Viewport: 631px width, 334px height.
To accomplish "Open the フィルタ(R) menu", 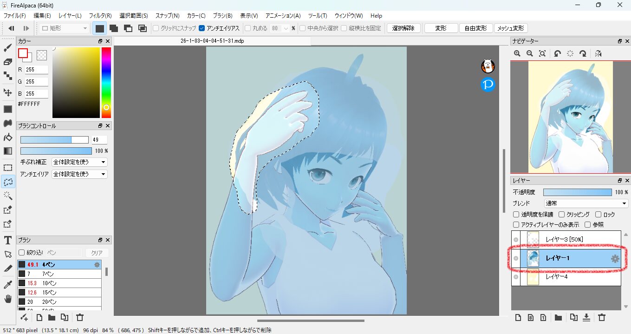I will coord(100,16).
